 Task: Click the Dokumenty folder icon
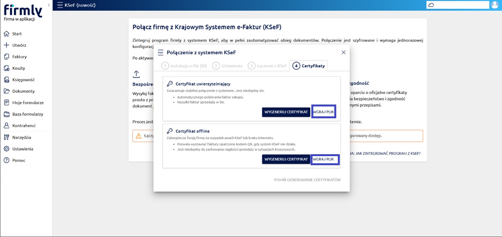coord(6,91)
